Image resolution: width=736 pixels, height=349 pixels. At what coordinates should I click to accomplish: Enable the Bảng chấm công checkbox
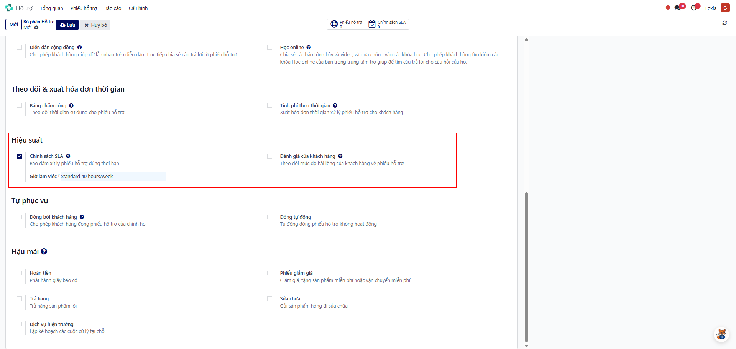click(20, 106)
